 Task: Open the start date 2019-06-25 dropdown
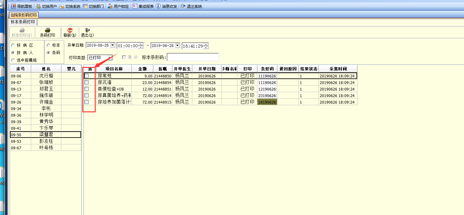pyautogui.click(x=113, y=45)
